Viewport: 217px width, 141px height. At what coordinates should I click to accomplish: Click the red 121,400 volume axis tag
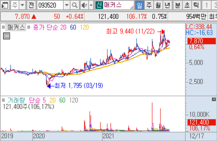click(202, 122)
